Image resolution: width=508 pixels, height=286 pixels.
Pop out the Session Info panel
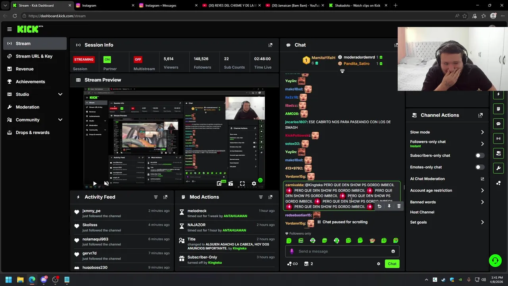click(270, 45)
